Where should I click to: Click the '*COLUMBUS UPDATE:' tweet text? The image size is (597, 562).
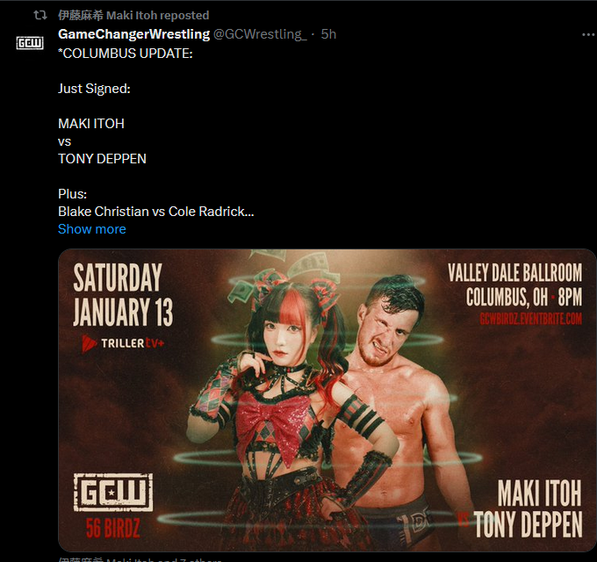(x=126, y=54)
